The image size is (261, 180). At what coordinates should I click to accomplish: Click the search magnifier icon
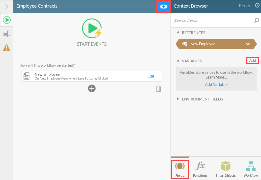(x=256, y=20)
